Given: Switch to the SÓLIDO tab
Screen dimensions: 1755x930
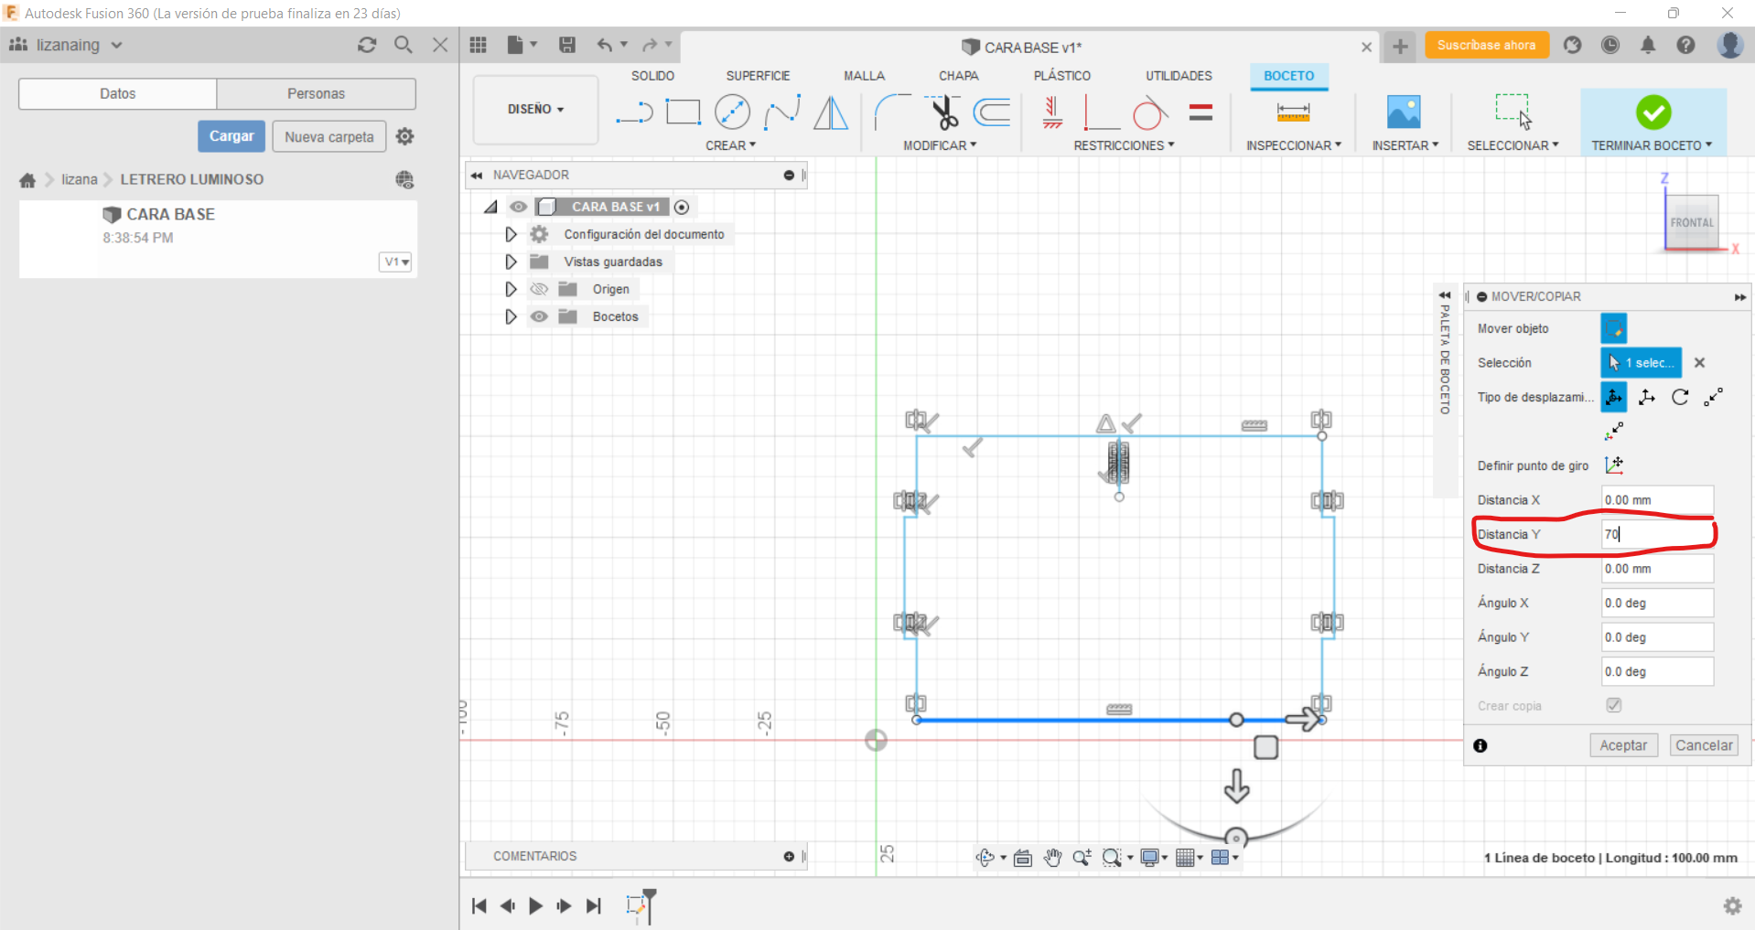Looking at the screenshot, I should [652, 76].
